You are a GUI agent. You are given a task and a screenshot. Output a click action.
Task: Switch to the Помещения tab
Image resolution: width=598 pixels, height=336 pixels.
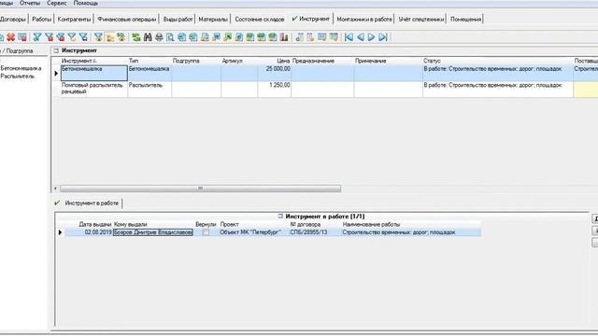point(465,19)
